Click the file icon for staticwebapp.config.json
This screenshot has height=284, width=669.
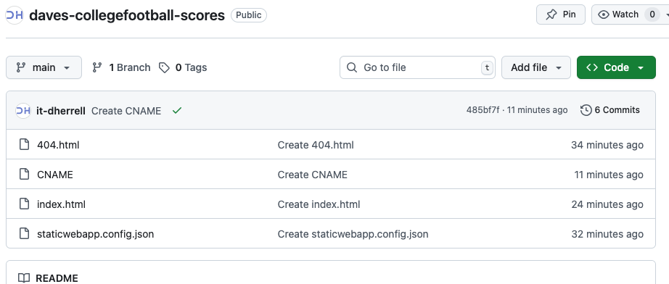(25, 234)
